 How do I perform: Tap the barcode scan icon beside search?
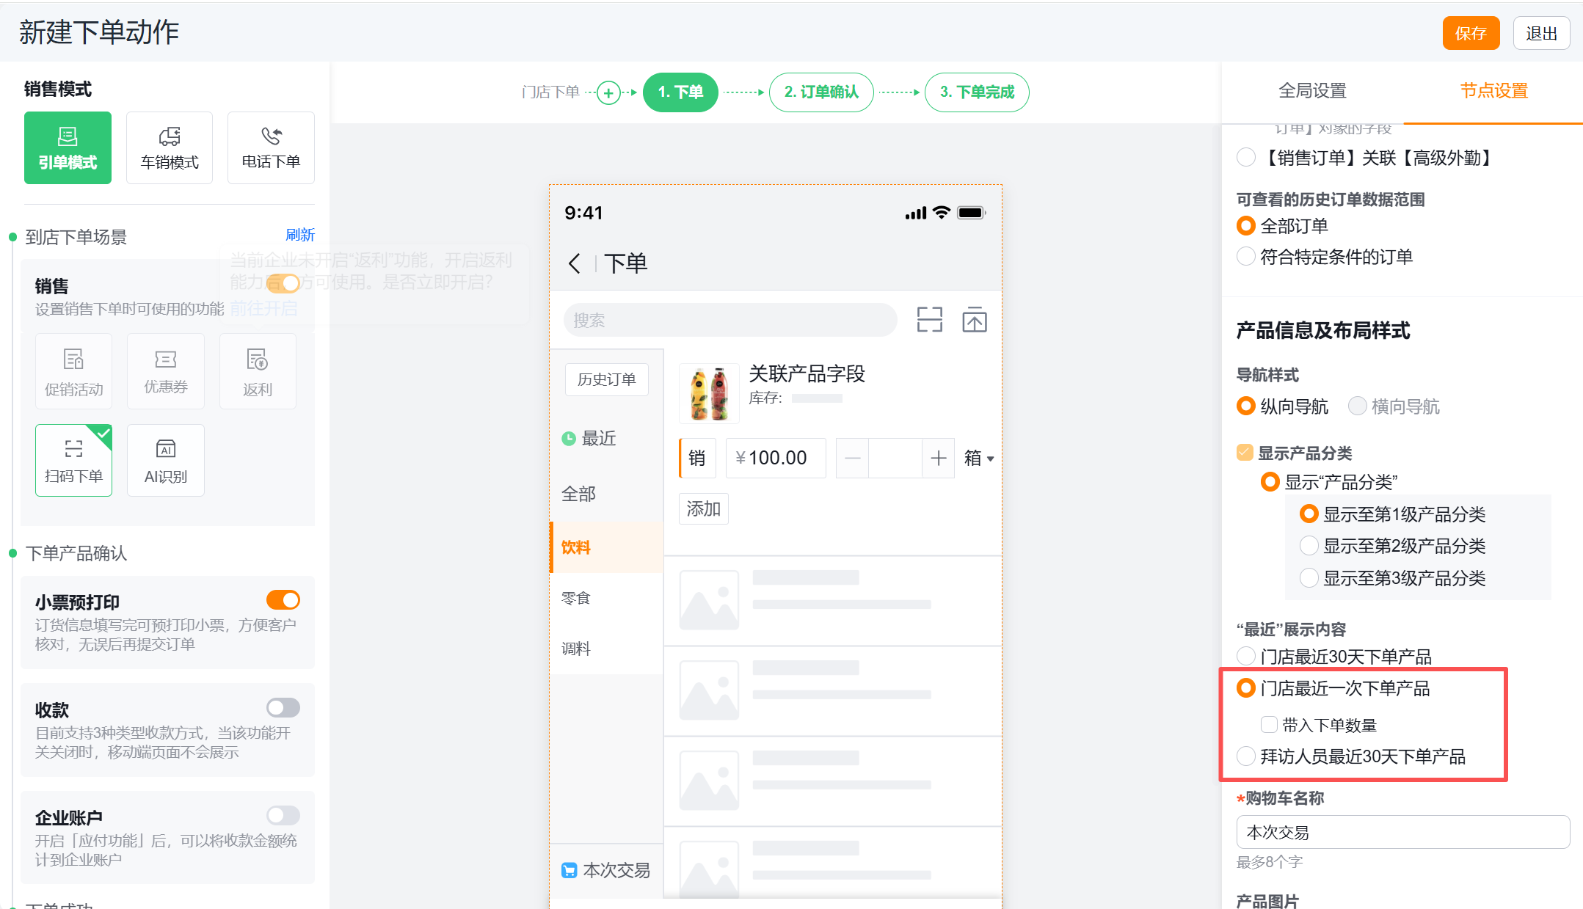point(929,321)
